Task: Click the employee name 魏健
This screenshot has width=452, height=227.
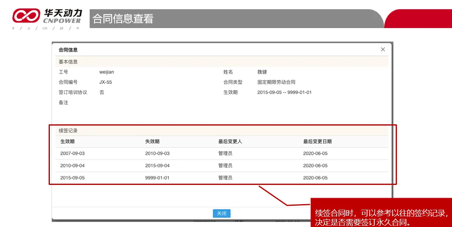Action: tap(262, 72)
